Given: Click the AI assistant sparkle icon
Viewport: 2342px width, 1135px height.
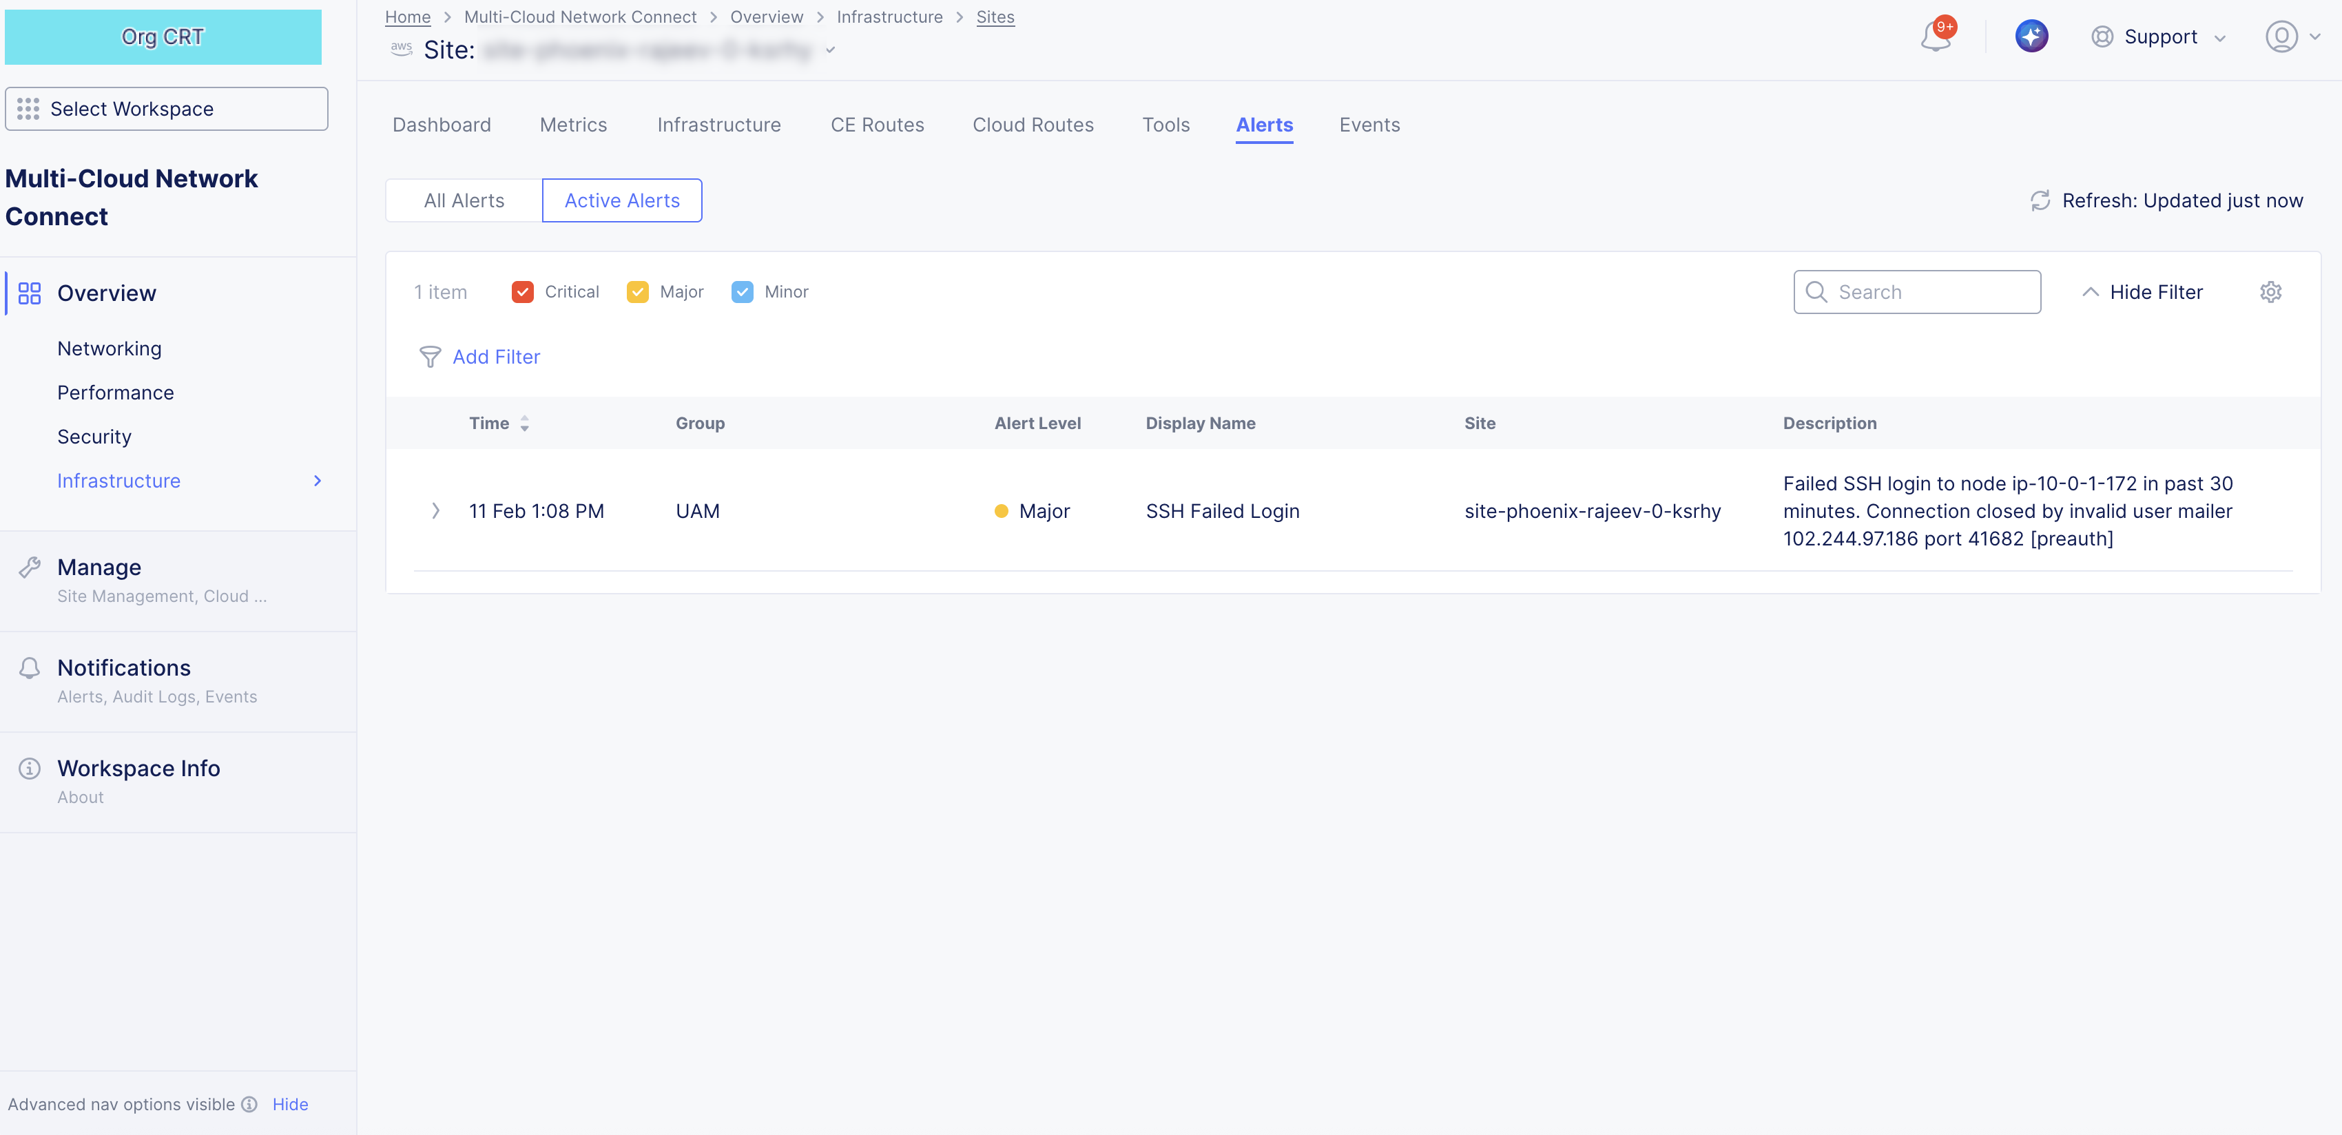Looking at the screenshot, I should tap(2032, 37).
